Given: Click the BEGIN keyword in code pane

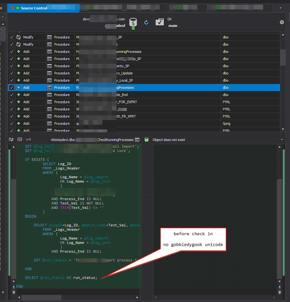Looking at the screenshot, I should [x=30, y=216].
